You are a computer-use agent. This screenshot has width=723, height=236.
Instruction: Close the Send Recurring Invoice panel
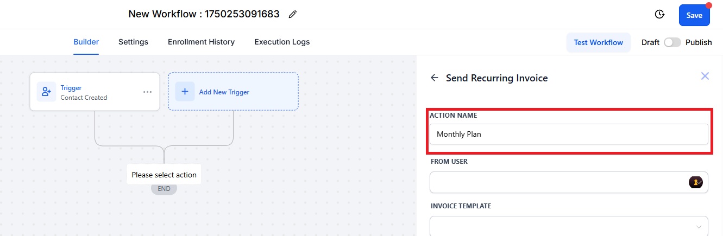click(x=705, y=76)
